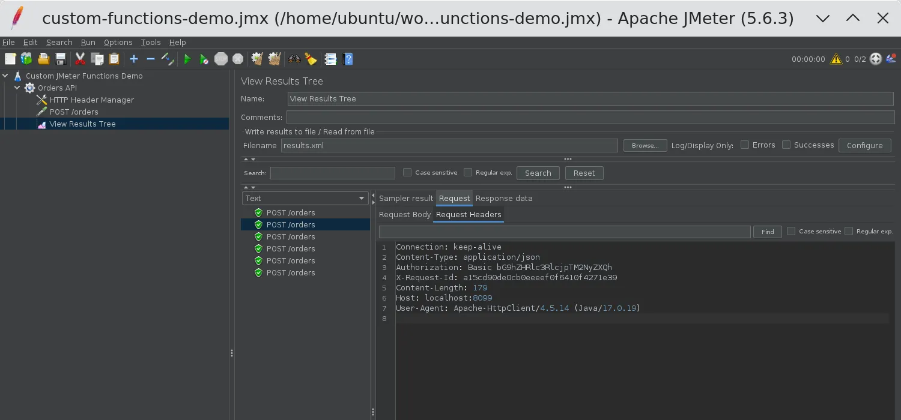Cut selection with the scissors icon

pos(80,59)
